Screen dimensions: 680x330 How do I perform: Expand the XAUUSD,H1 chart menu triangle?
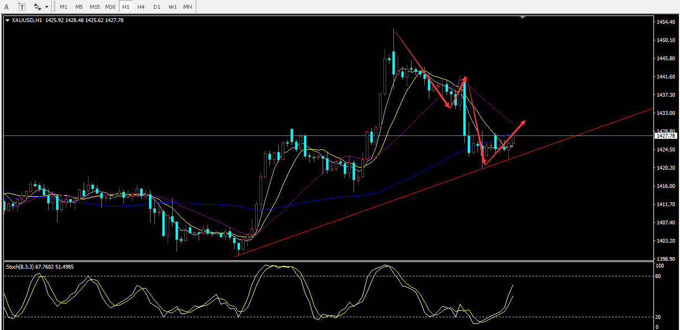7,20
